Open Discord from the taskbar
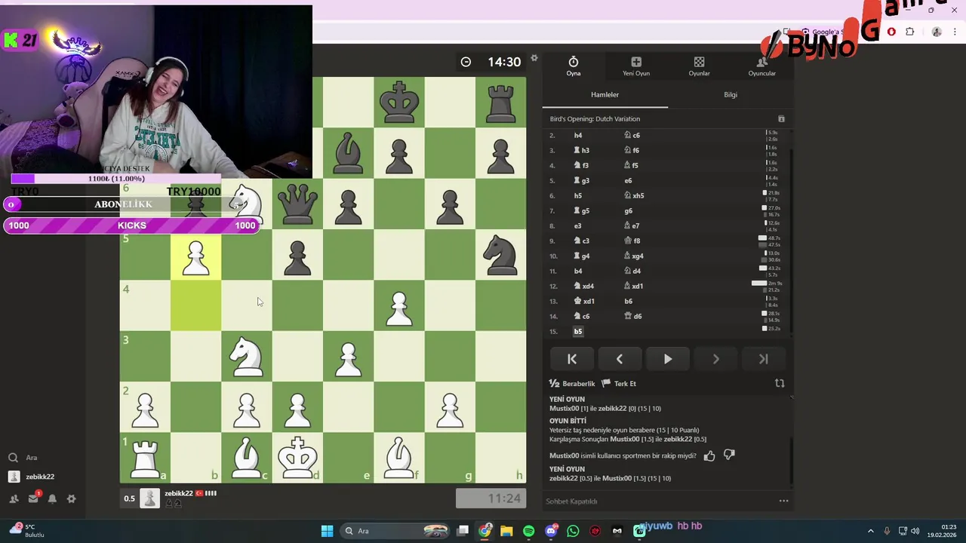 pos(551,531)
